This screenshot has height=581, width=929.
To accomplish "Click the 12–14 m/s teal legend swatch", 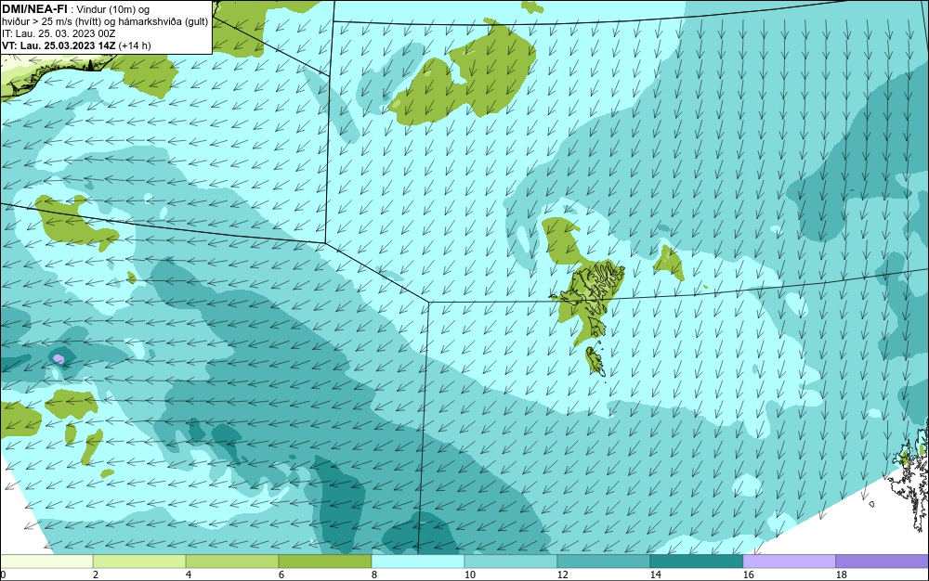I will click(603, 561).
